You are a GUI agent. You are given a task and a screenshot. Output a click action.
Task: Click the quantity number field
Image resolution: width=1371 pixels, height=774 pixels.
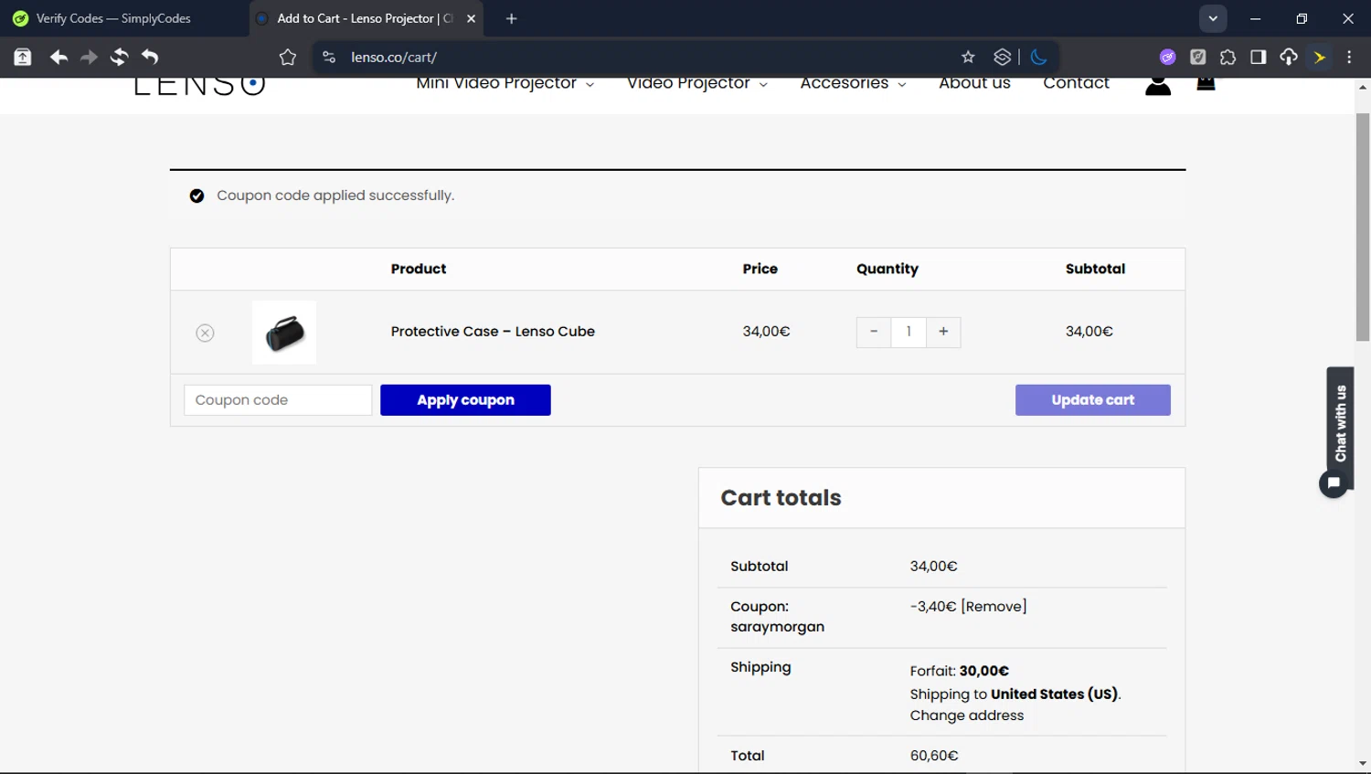point(909,332)
